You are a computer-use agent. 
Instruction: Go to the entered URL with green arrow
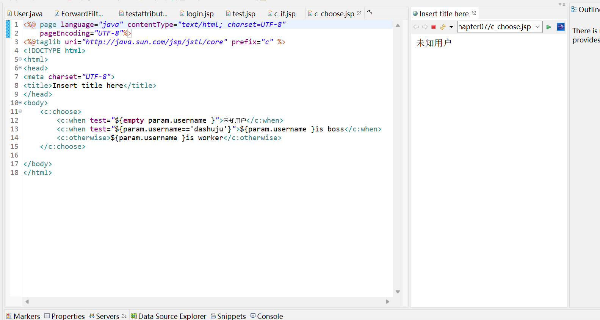pos(548,27)
